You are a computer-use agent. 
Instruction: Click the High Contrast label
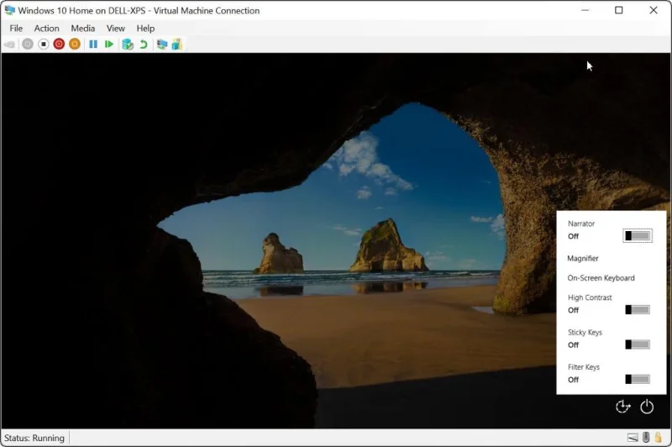590,297
